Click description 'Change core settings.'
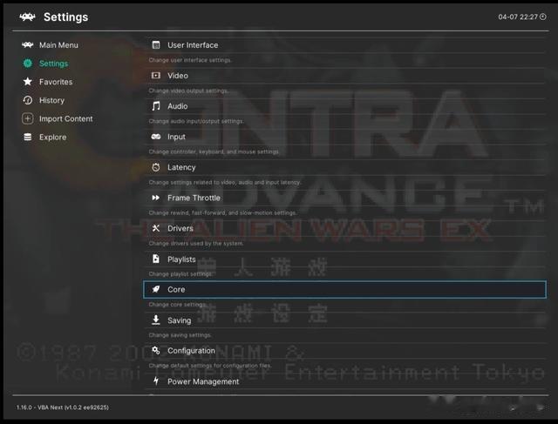Screen dimensions: 558x424 (178, 305)
